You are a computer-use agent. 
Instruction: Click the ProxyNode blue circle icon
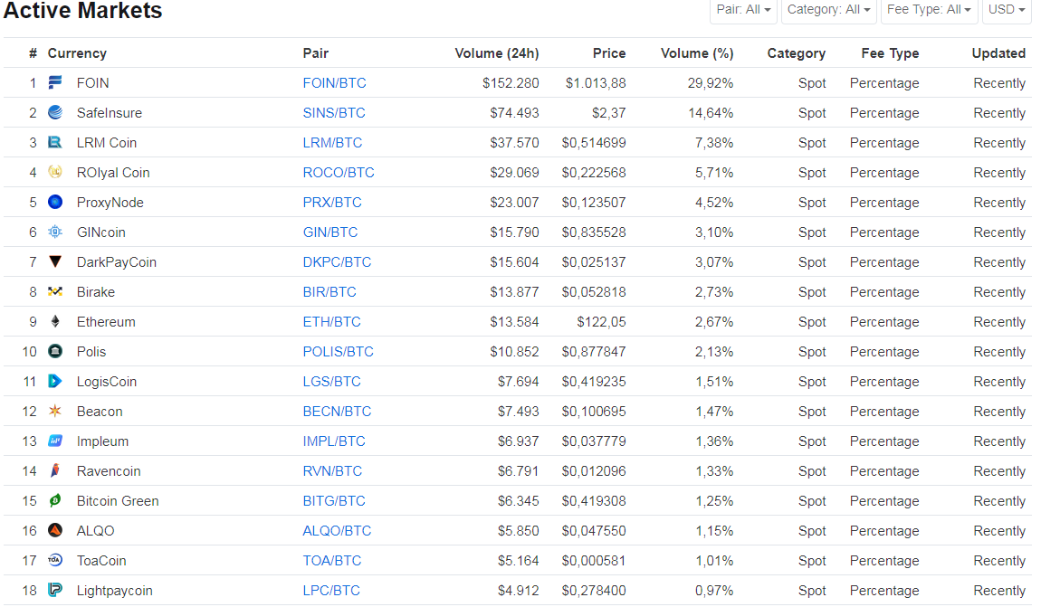tap(55, 202)
